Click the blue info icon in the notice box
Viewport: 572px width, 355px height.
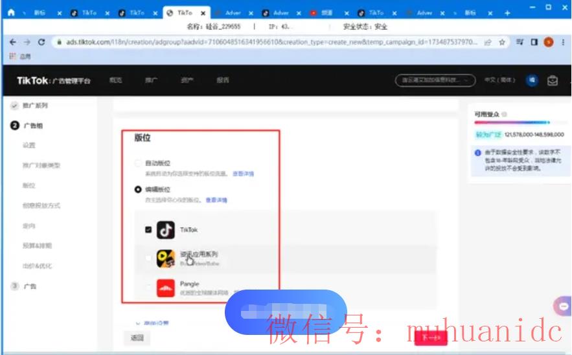478,152
